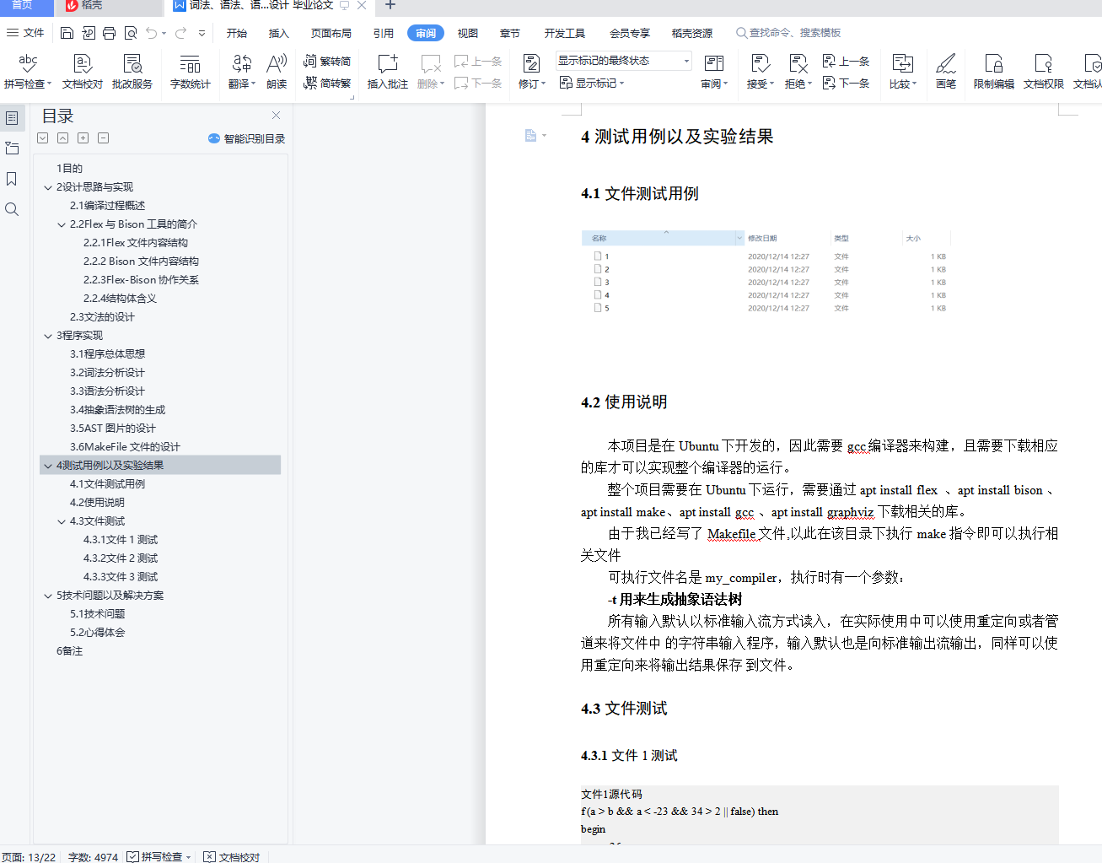Viewport: 1102px width, 863px height.
Task: Go to next change with 下一条 beside 拒绝
Action: (x=846, y=83)
